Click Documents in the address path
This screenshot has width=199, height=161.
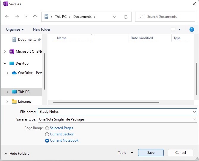[x=82, y=17]
